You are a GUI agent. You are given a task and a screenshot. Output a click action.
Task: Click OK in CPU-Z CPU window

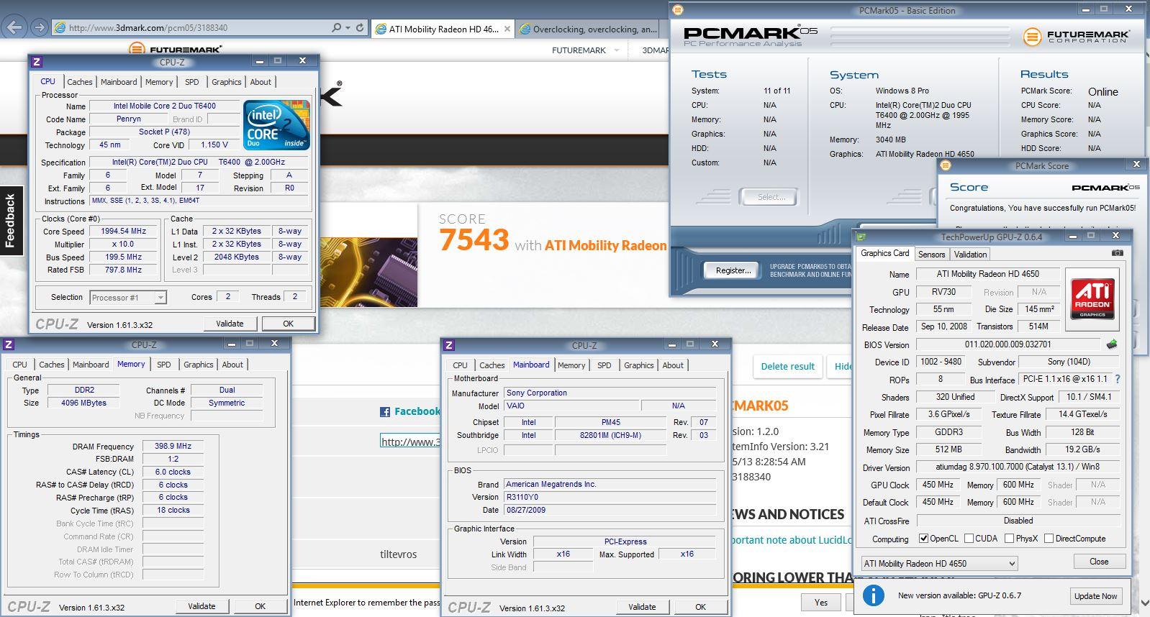click(288, 324)
